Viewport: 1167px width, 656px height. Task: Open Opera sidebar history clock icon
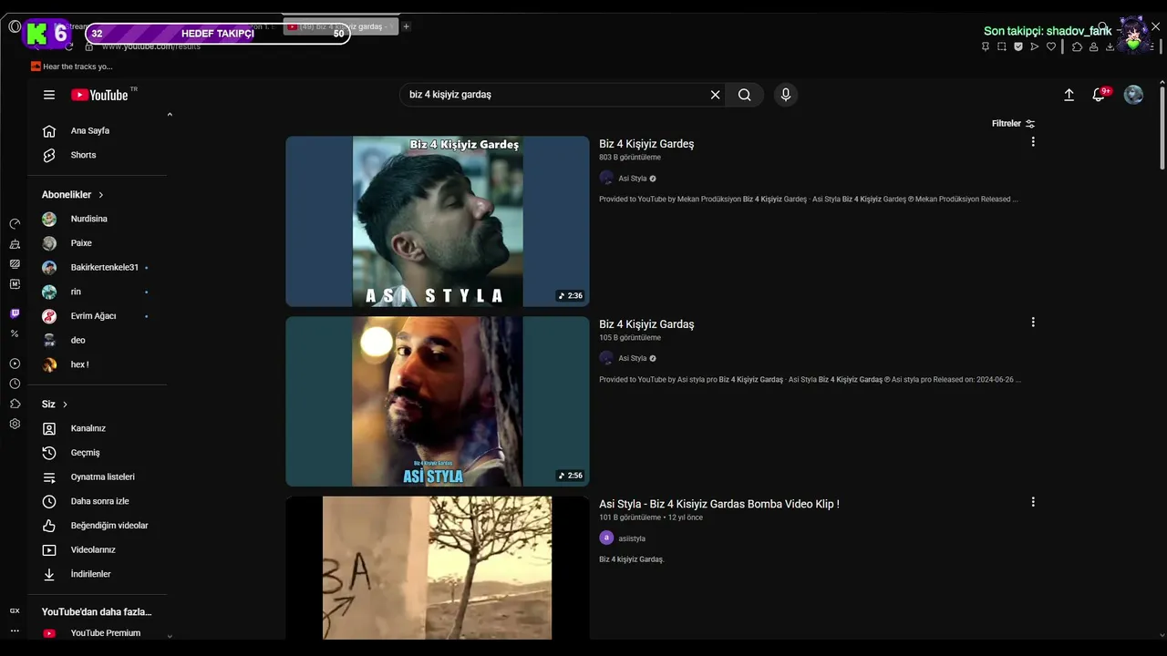pos(15,384)
